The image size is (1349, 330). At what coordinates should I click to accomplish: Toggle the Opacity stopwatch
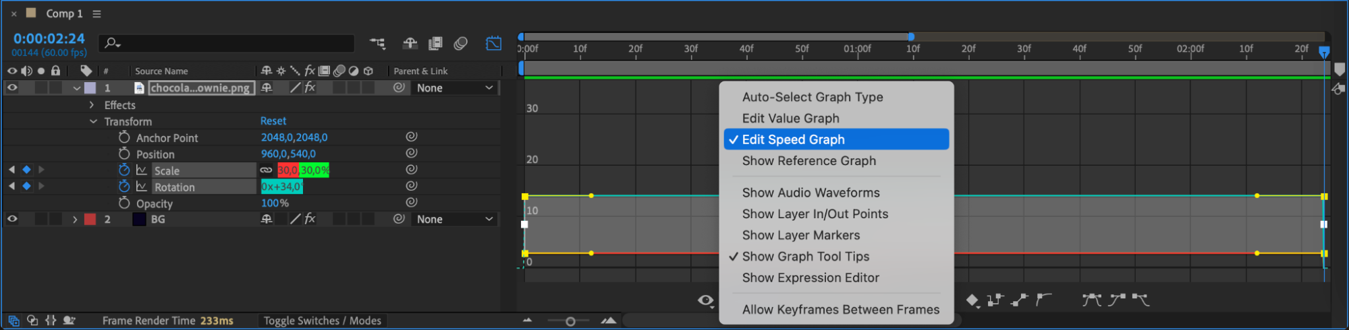coord(124,203)
